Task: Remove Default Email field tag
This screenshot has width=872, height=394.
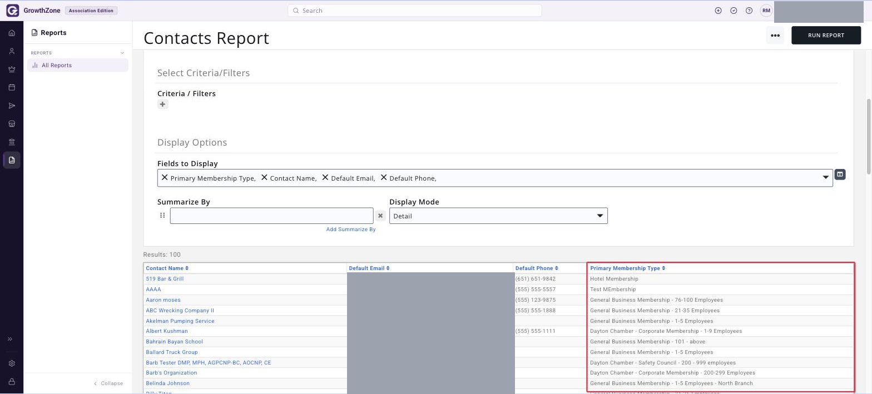Action: pos(325,178)
